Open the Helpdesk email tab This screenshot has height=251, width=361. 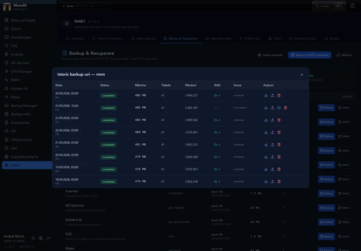point(218,38)
